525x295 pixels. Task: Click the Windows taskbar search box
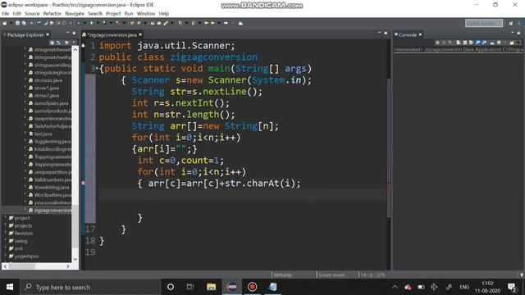point(90,287)
